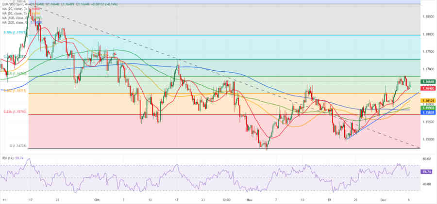Click the 1.18000 price axis label
This screenshot has height=204, width=437.
(x=428, y=34)
